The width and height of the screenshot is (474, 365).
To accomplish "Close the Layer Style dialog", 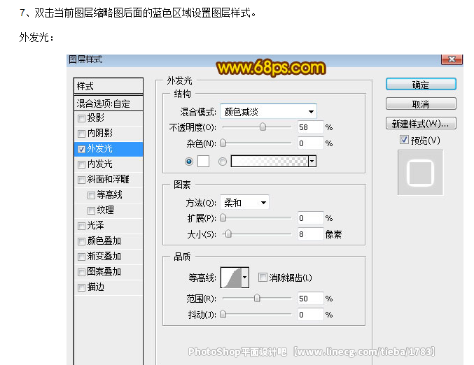I will [452, 60].
